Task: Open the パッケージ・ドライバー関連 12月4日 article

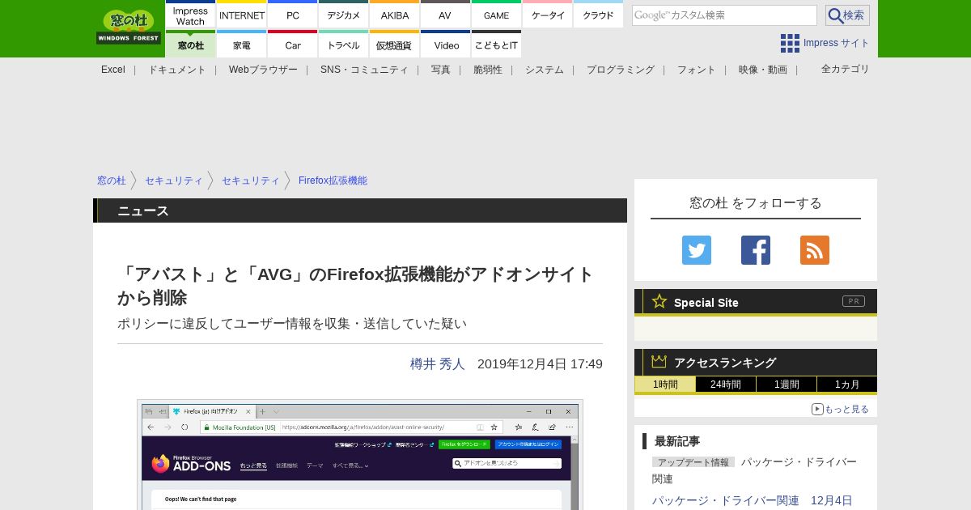Action: click(753, 500)
